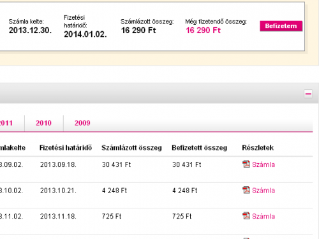This screenshot has height=239, width=319.
Task: Click the Befizetem payment button
Action: click(281, 26)
